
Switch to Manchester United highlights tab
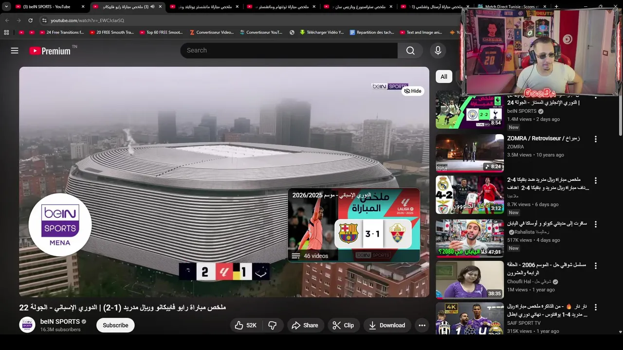click(204, 7)
